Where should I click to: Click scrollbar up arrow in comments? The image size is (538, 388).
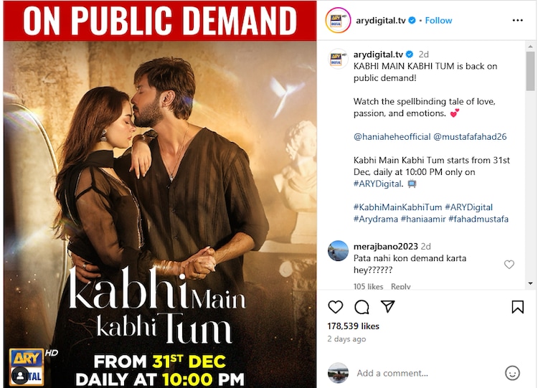[x=530, y=46]
